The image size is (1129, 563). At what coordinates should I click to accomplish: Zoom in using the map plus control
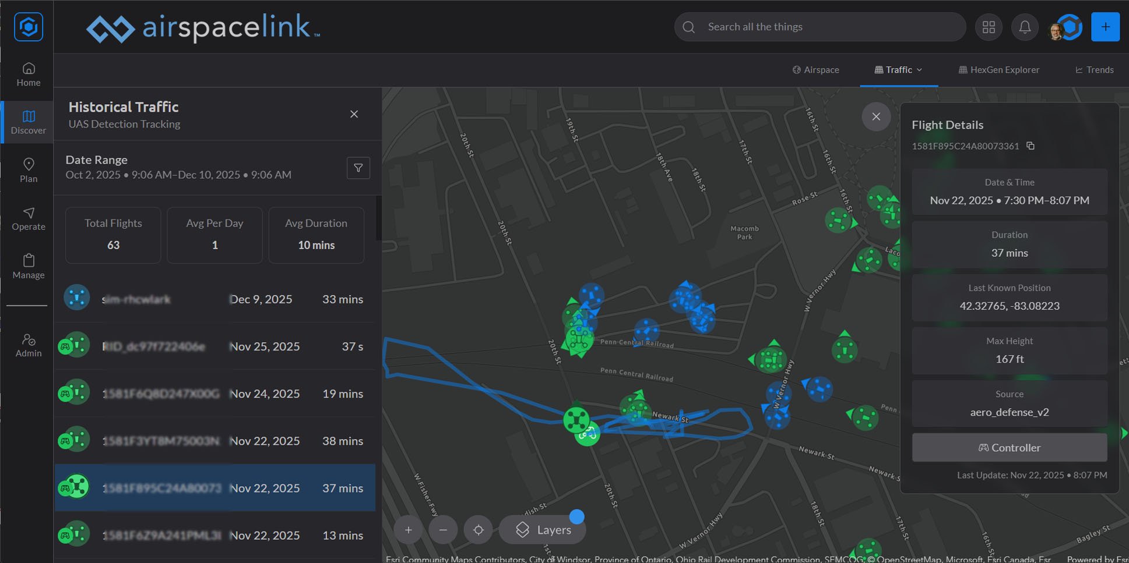click(408, 530)
